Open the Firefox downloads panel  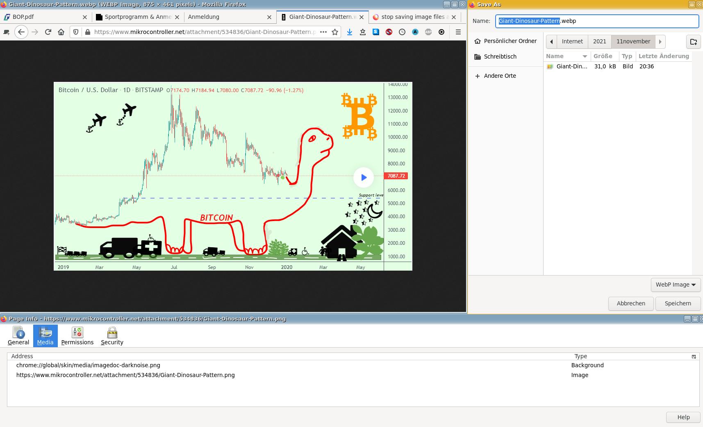[350, 32]
